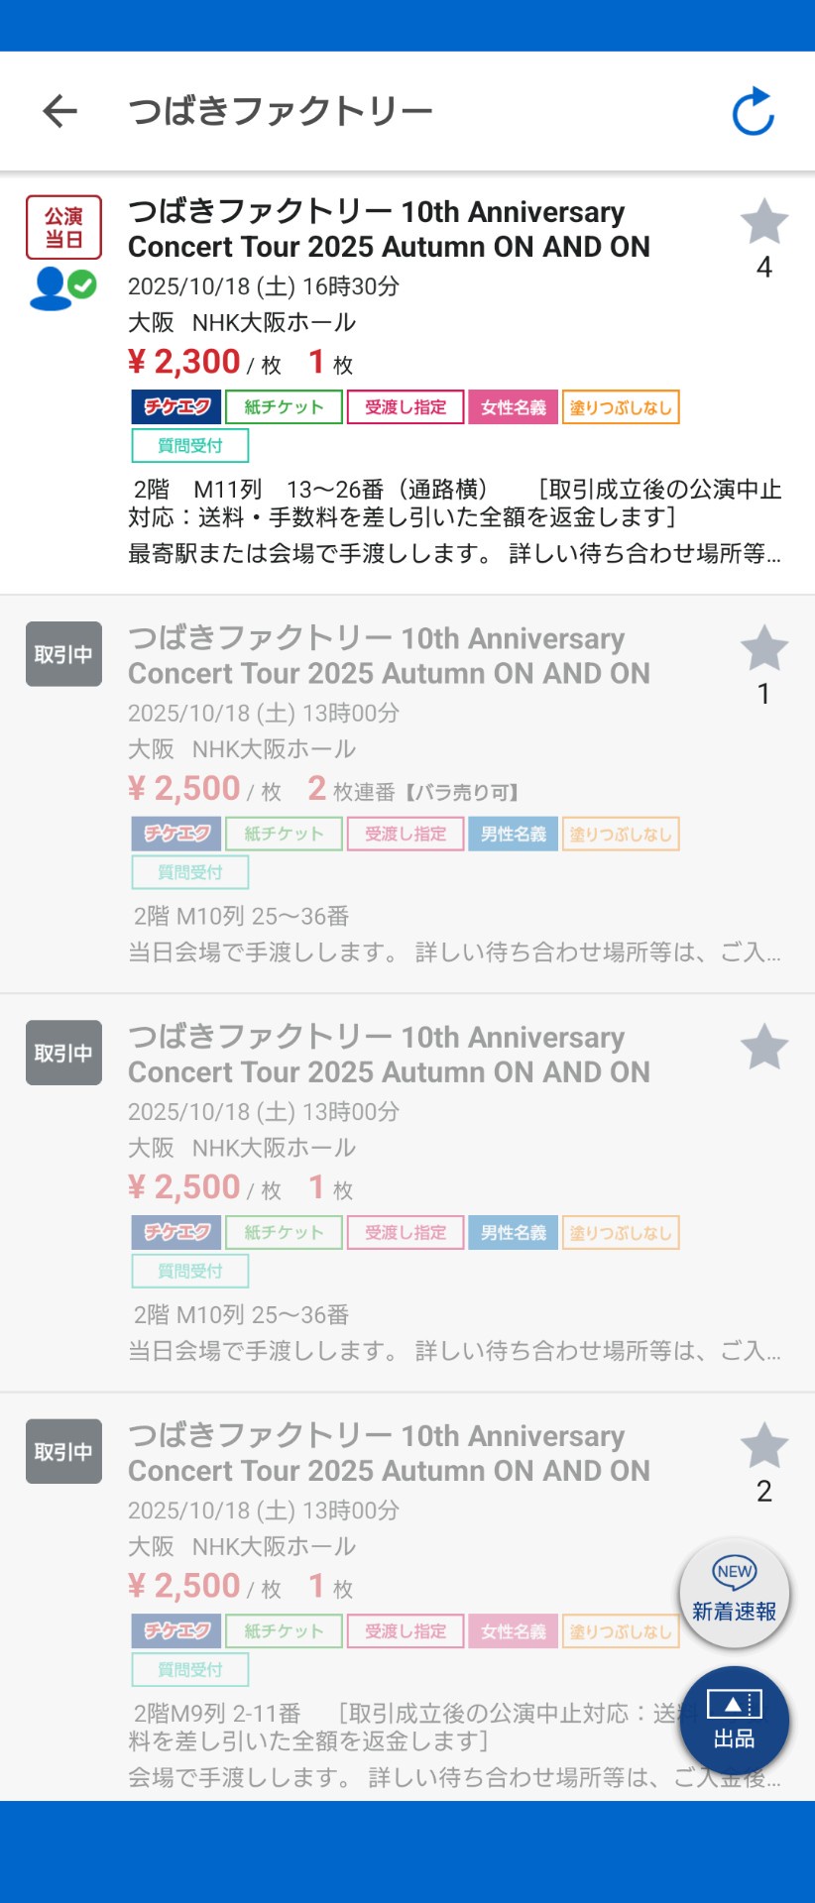Tap the 質問受付 tag on first listing
This screenshot has width=815, height=1903.
tap(190, 446)
